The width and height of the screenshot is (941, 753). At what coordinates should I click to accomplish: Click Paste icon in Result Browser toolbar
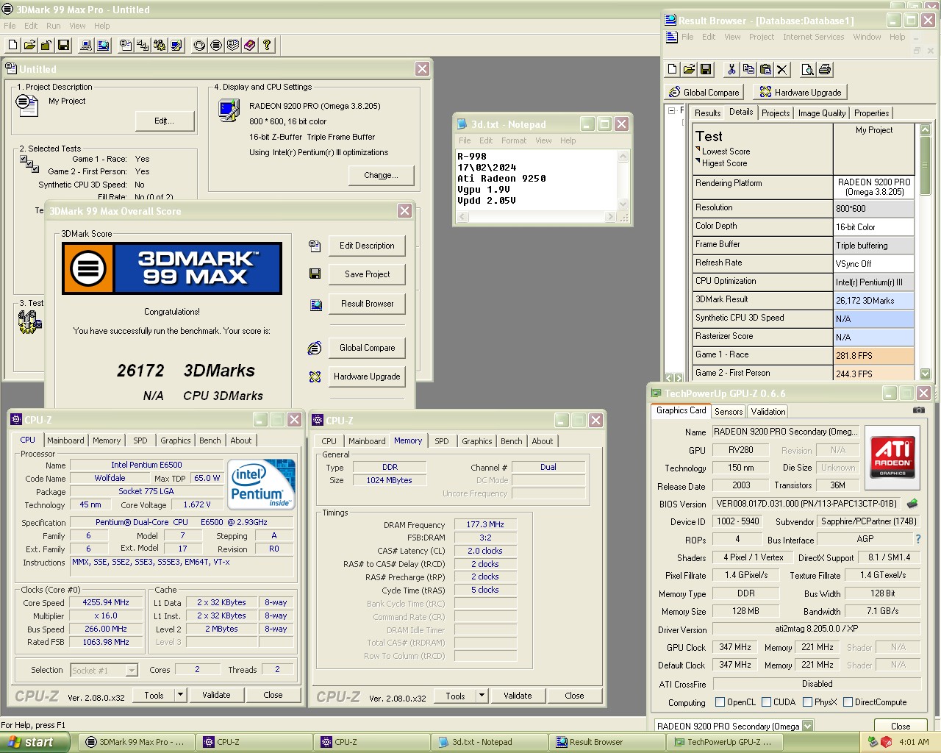pos(765,69)
